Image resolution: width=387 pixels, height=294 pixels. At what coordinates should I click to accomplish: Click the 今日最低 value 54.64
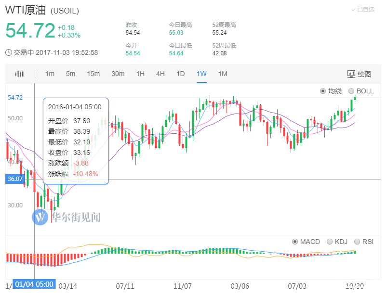[176, 53]
